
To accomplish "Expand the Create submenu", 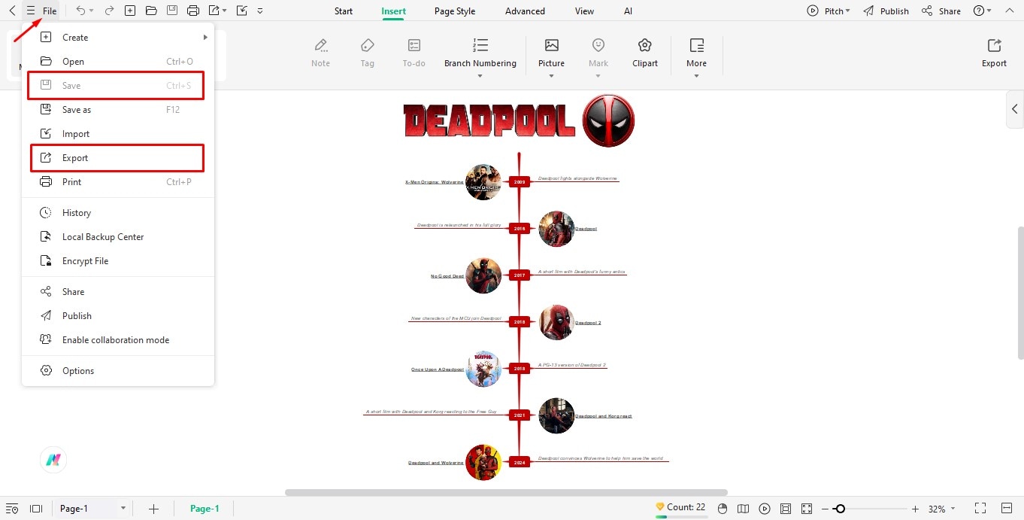I will coord(118,37).
